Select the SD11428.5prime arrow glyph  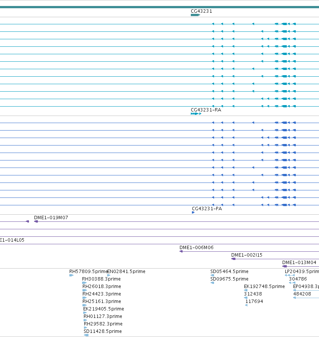[x=86, y=335]
